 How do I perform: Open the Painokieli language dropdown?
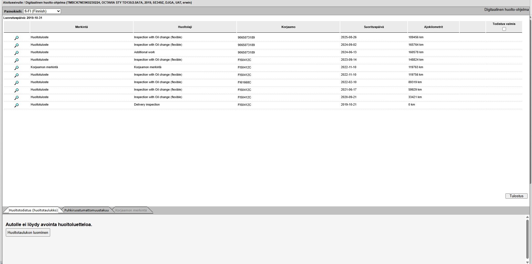click(42, 11)
